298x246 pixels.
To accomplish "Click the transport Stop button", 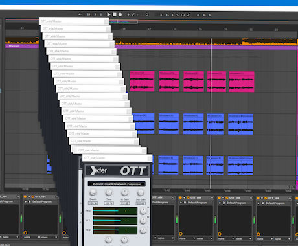I will [115, 14].
